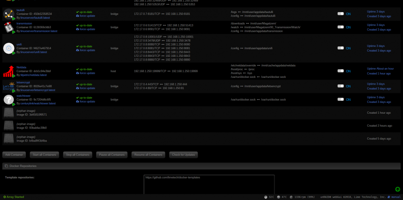The height and width of the screenshot is (200, 403).
Task: Click Start all Containers
Action: coord(44,155)
